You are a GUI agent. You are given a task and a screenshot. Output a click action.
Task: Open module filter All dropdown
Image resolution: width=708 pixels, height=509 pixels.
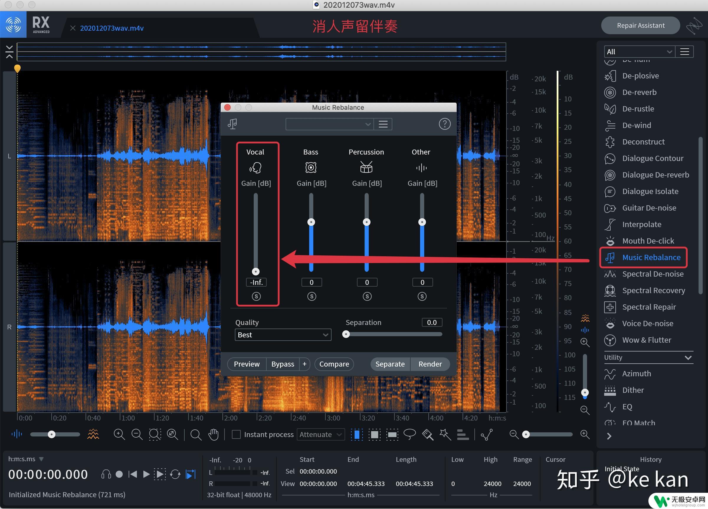pyautogui.click(x=640, y=52)
